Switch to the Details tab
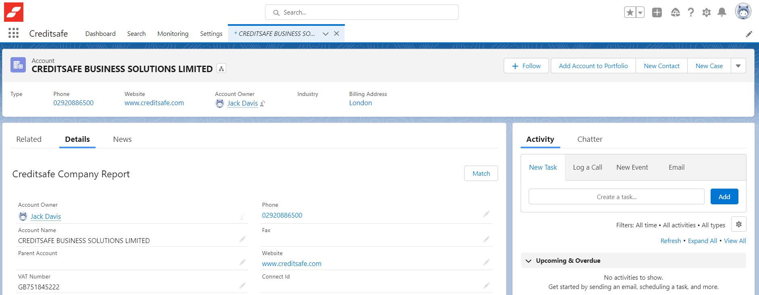This screenshot has height=295, width=759. pos(77,139)
